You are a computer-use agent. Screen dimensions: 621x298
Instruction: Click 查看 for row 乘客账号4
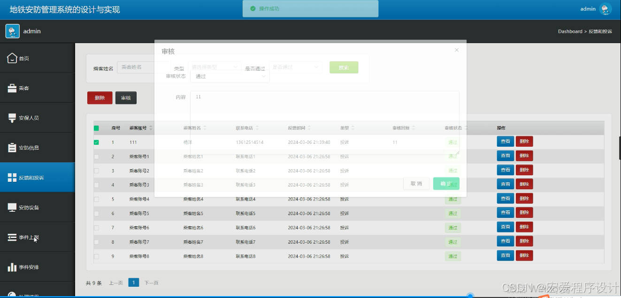(506, 199)
